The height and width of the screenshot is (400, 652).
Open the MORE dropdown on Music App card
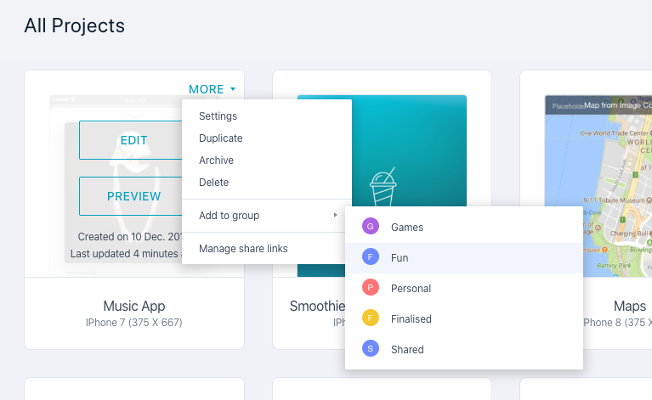click(x=212, y=89)
